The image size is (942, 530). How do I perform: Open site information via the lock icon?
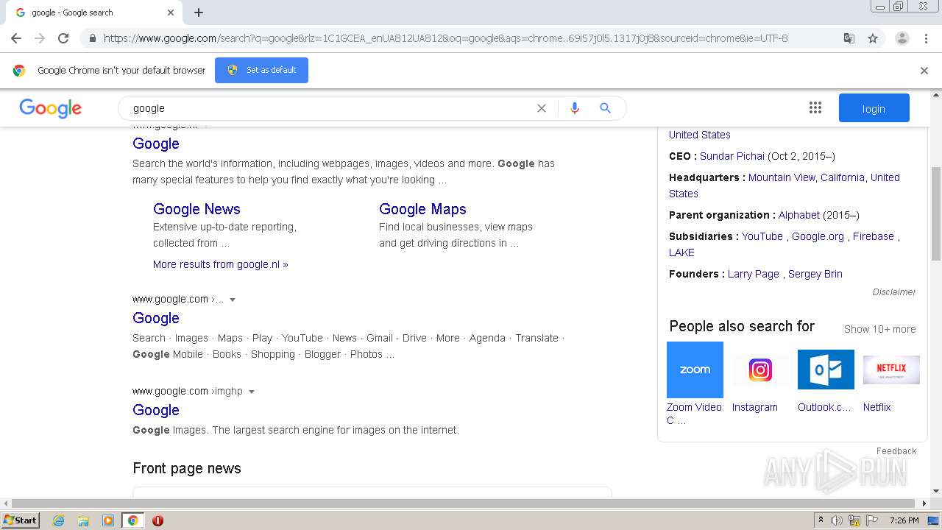92,38
